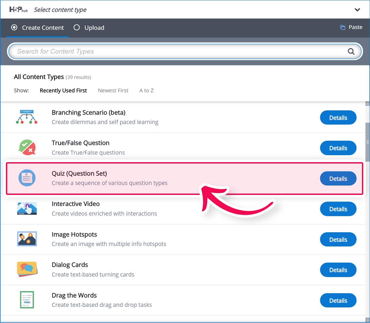Image resolution: width=370 pixels, height=323 pixels.
Task: Click the H5P hub logo
Action: (19, 10)
